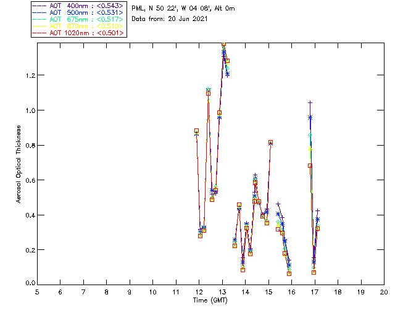Click the 1.2 label on the y-axis

(x=30, y=75)
